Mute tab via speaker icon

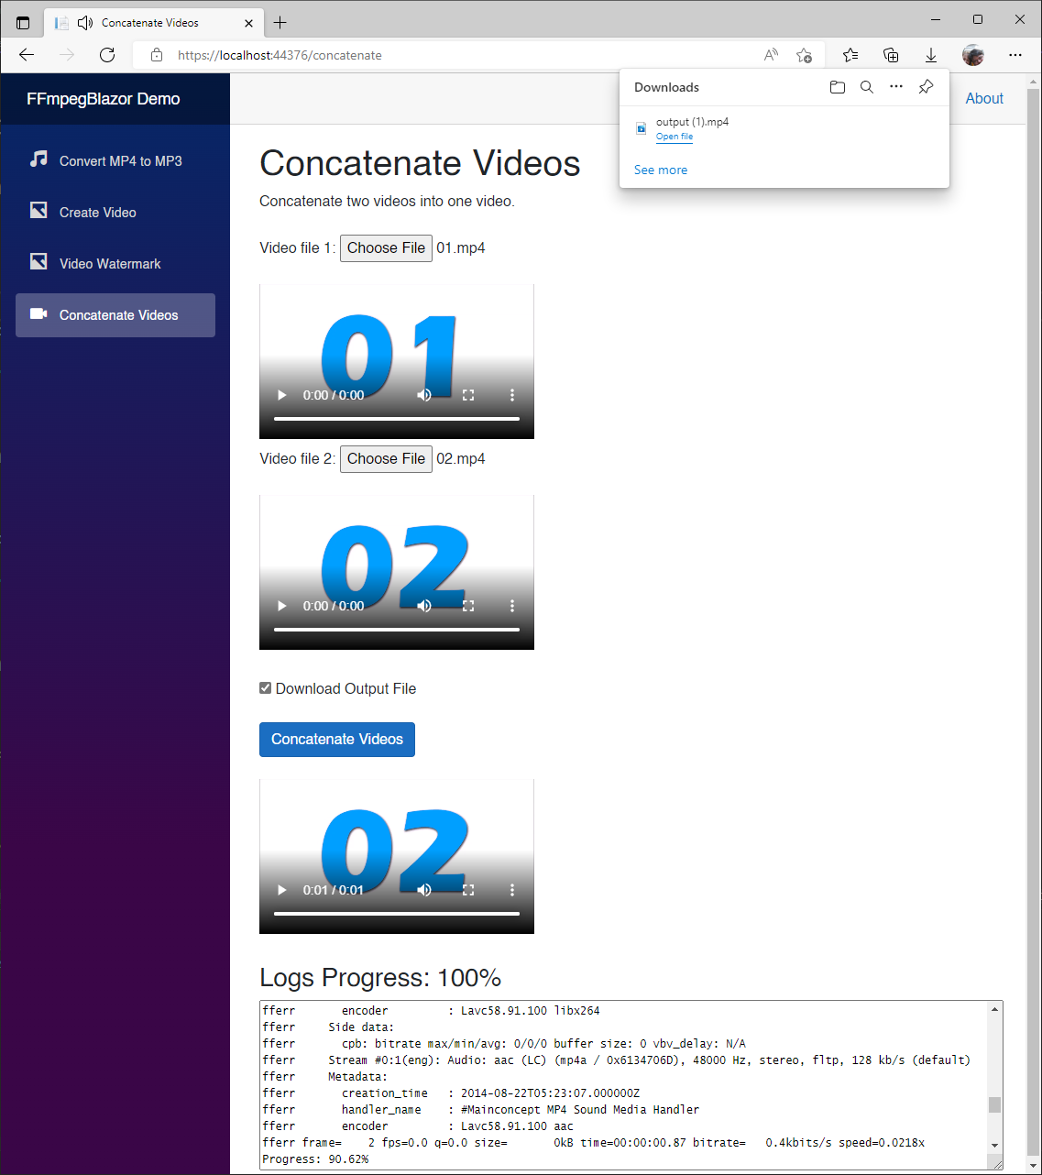pos(85,22)
